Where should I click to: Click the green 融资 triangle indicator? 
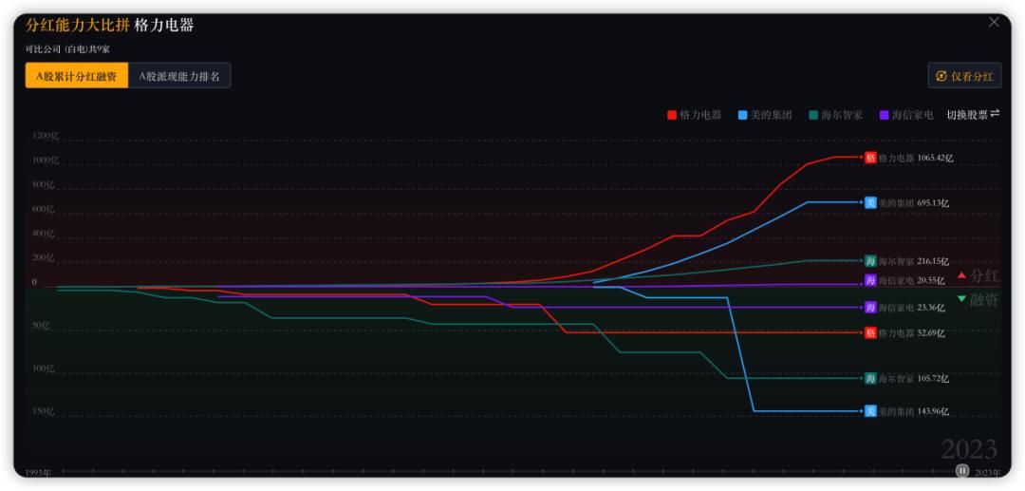pos(961,299)
